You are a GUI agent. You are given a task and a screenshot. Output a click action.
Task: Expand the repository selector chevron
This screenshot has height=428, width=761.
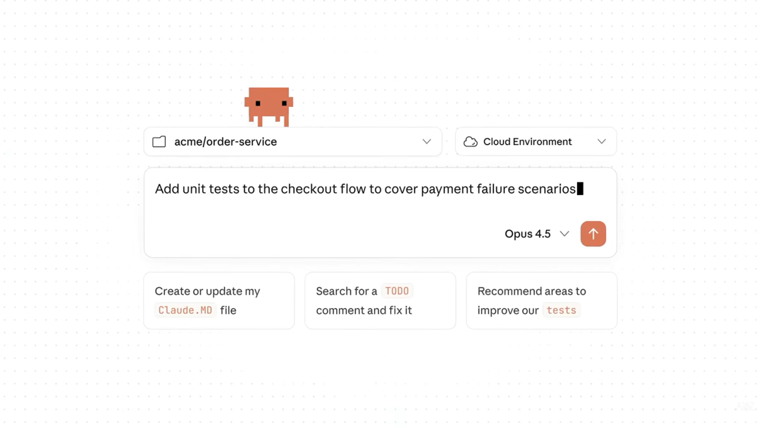click(426, 141)
